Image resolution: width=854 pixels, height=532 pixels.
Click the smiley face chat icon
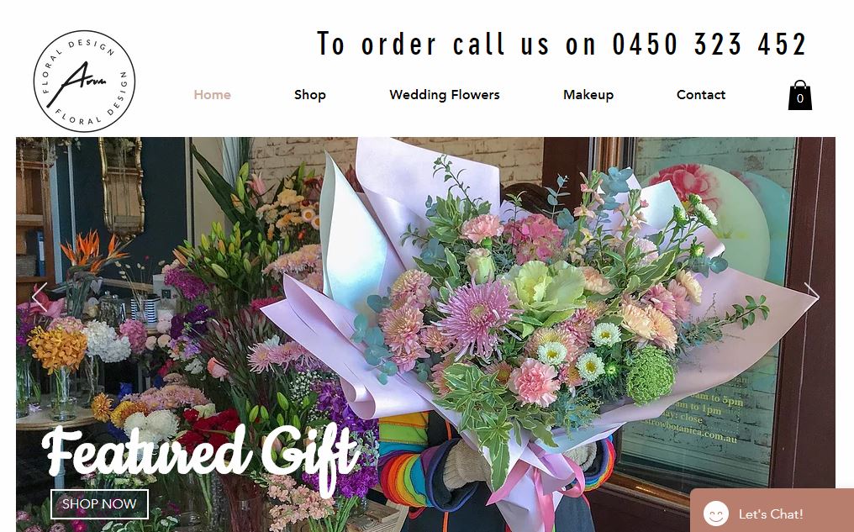(x=715, y=514)
